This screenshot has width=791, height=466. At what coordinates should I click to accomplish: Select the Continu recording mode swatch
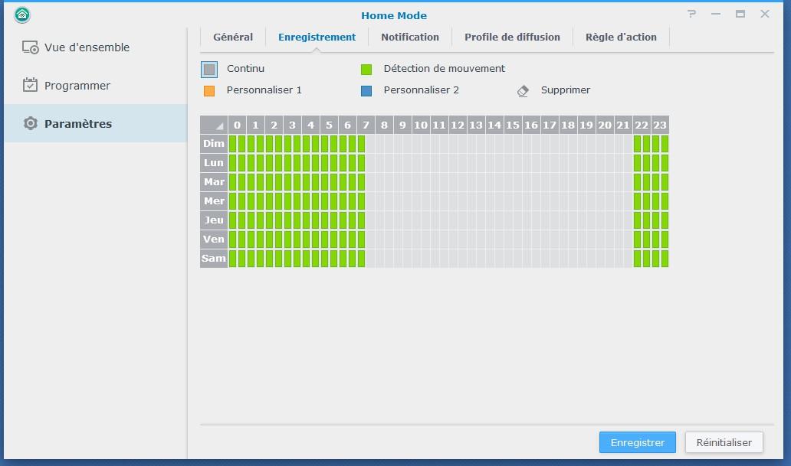tap(209, 70)
